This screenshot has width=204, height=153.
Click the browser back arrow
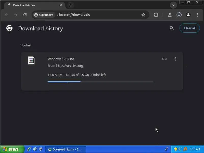pyautogui.click(x=7, y=15)
